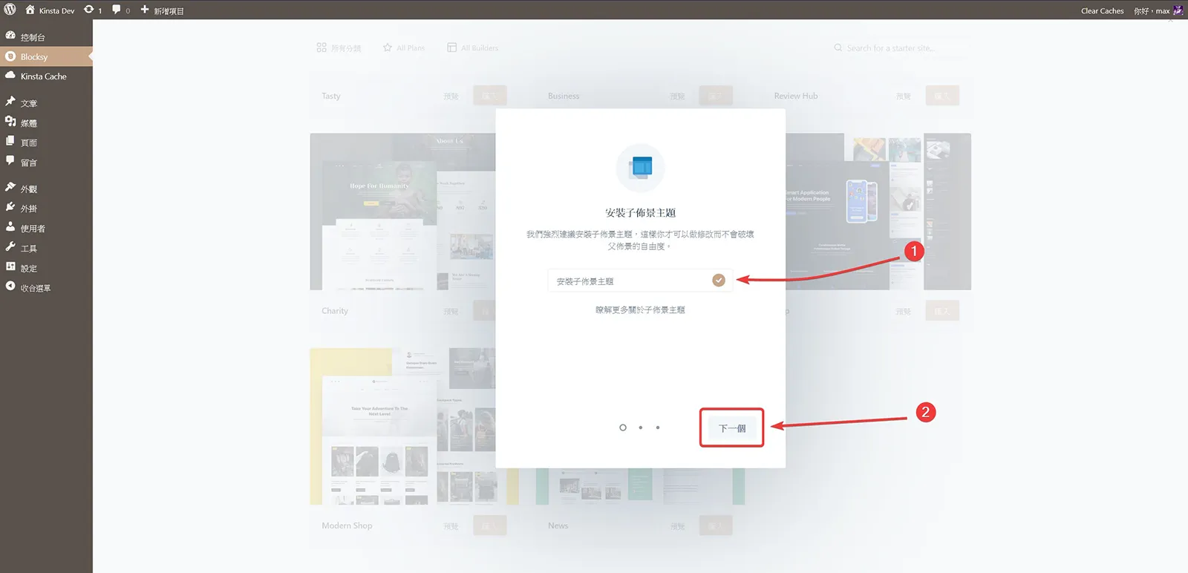Click the settings icon beside 設定

(10, 266)
